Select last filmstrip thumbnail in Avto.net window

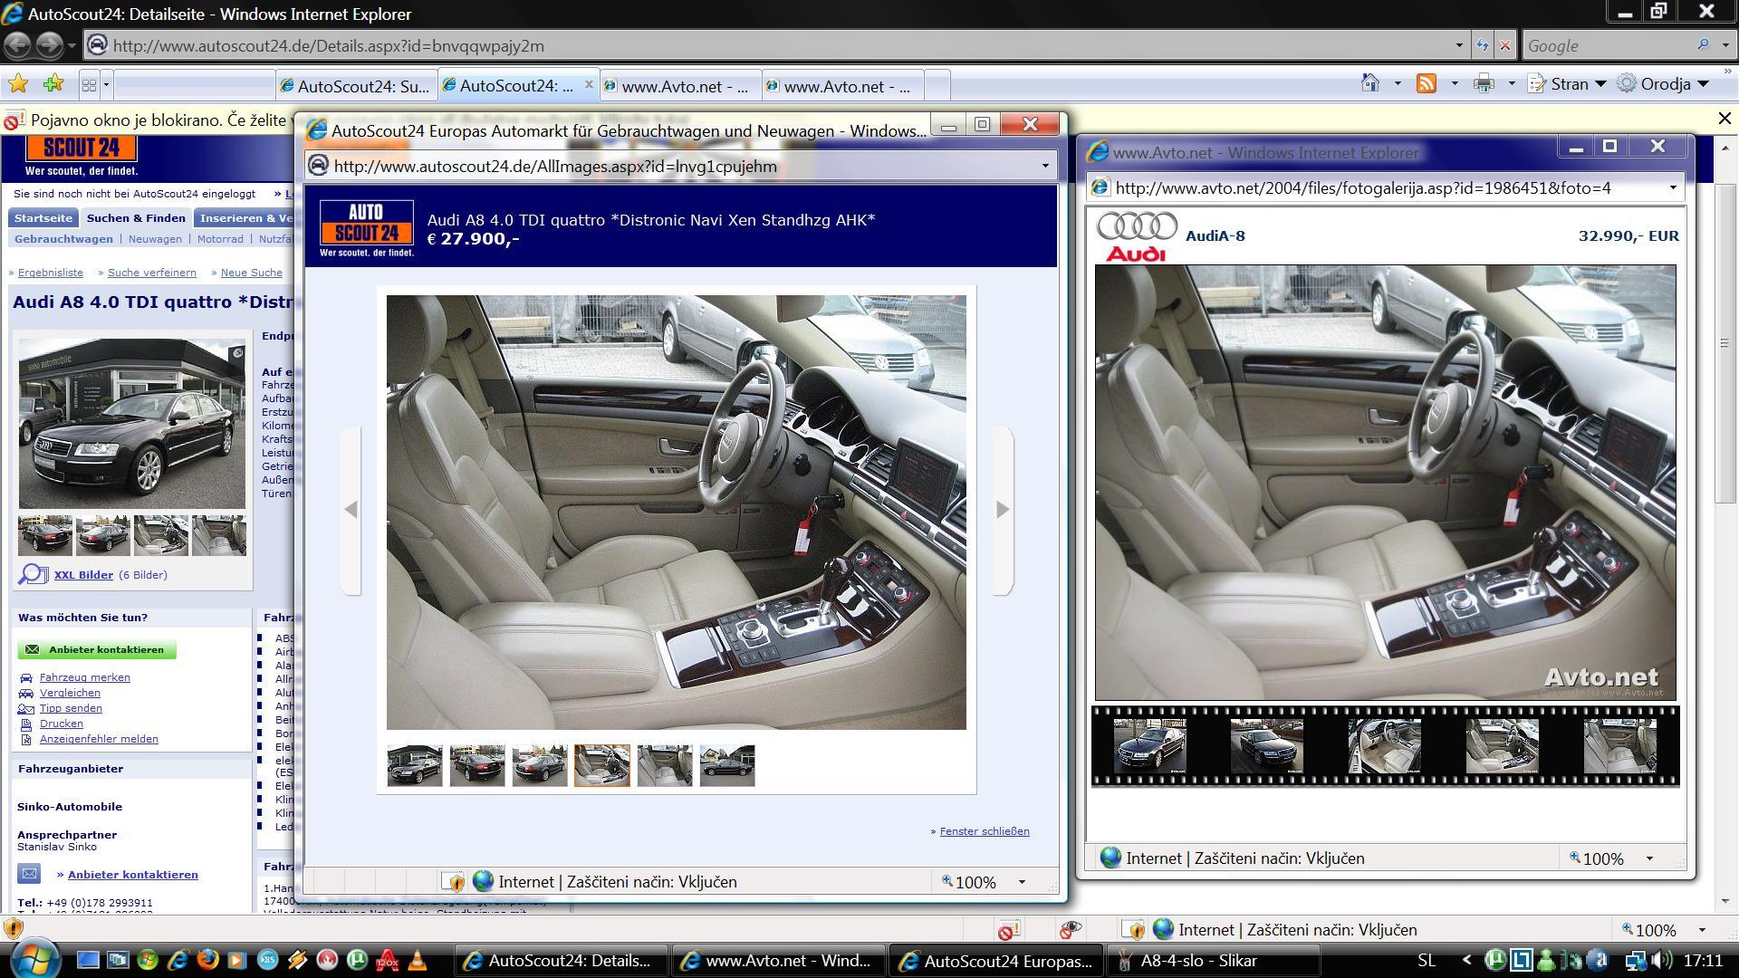1619,746
